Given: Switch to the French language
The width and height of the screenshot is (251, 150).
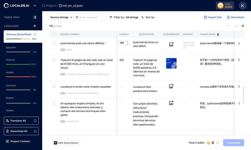Looking at the screenshot, I should click(x=10, y=60).
